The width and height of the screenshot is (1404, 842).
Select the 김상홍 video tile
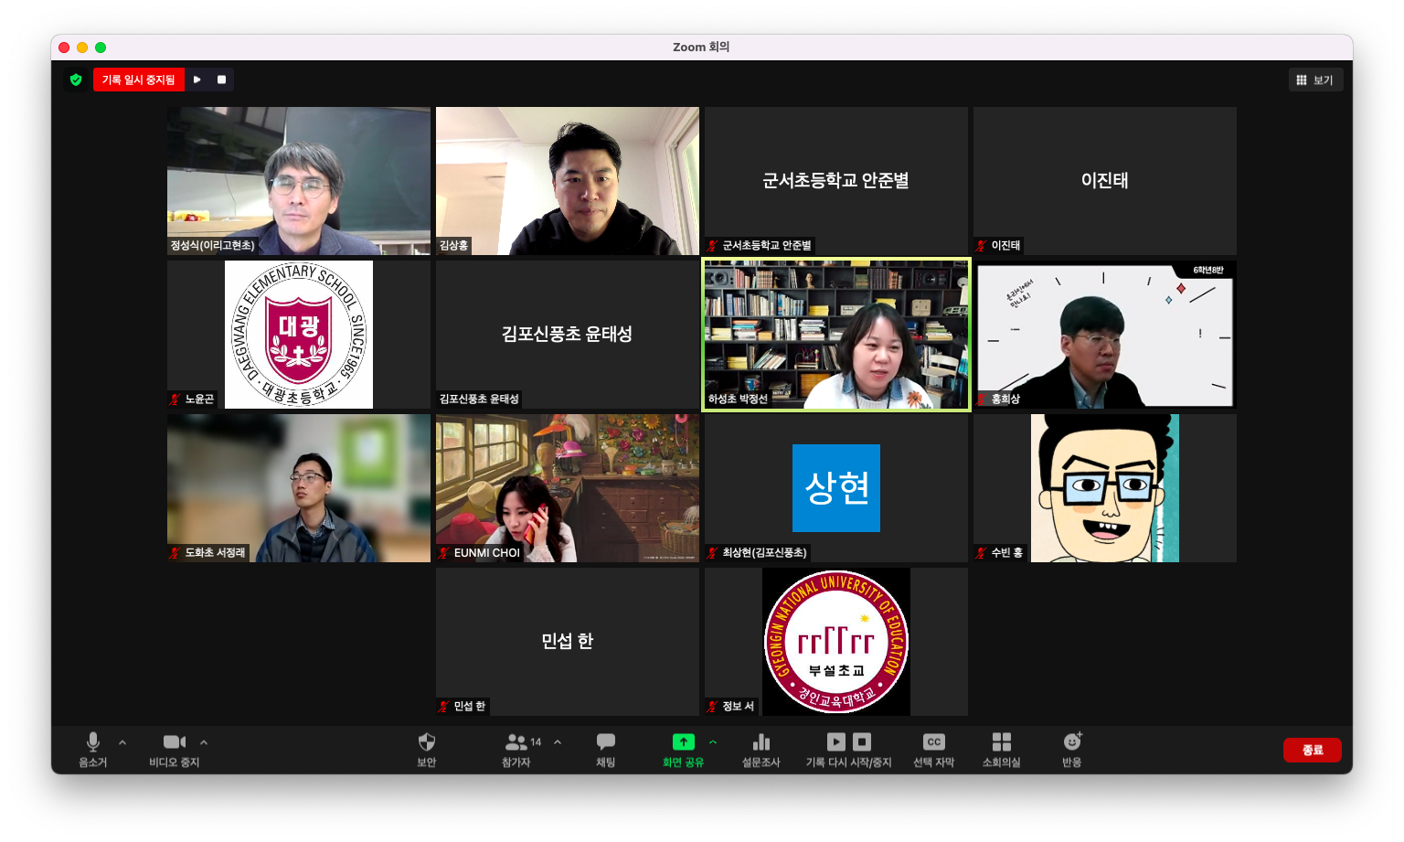pyautogui.click(x=568, y=181)
